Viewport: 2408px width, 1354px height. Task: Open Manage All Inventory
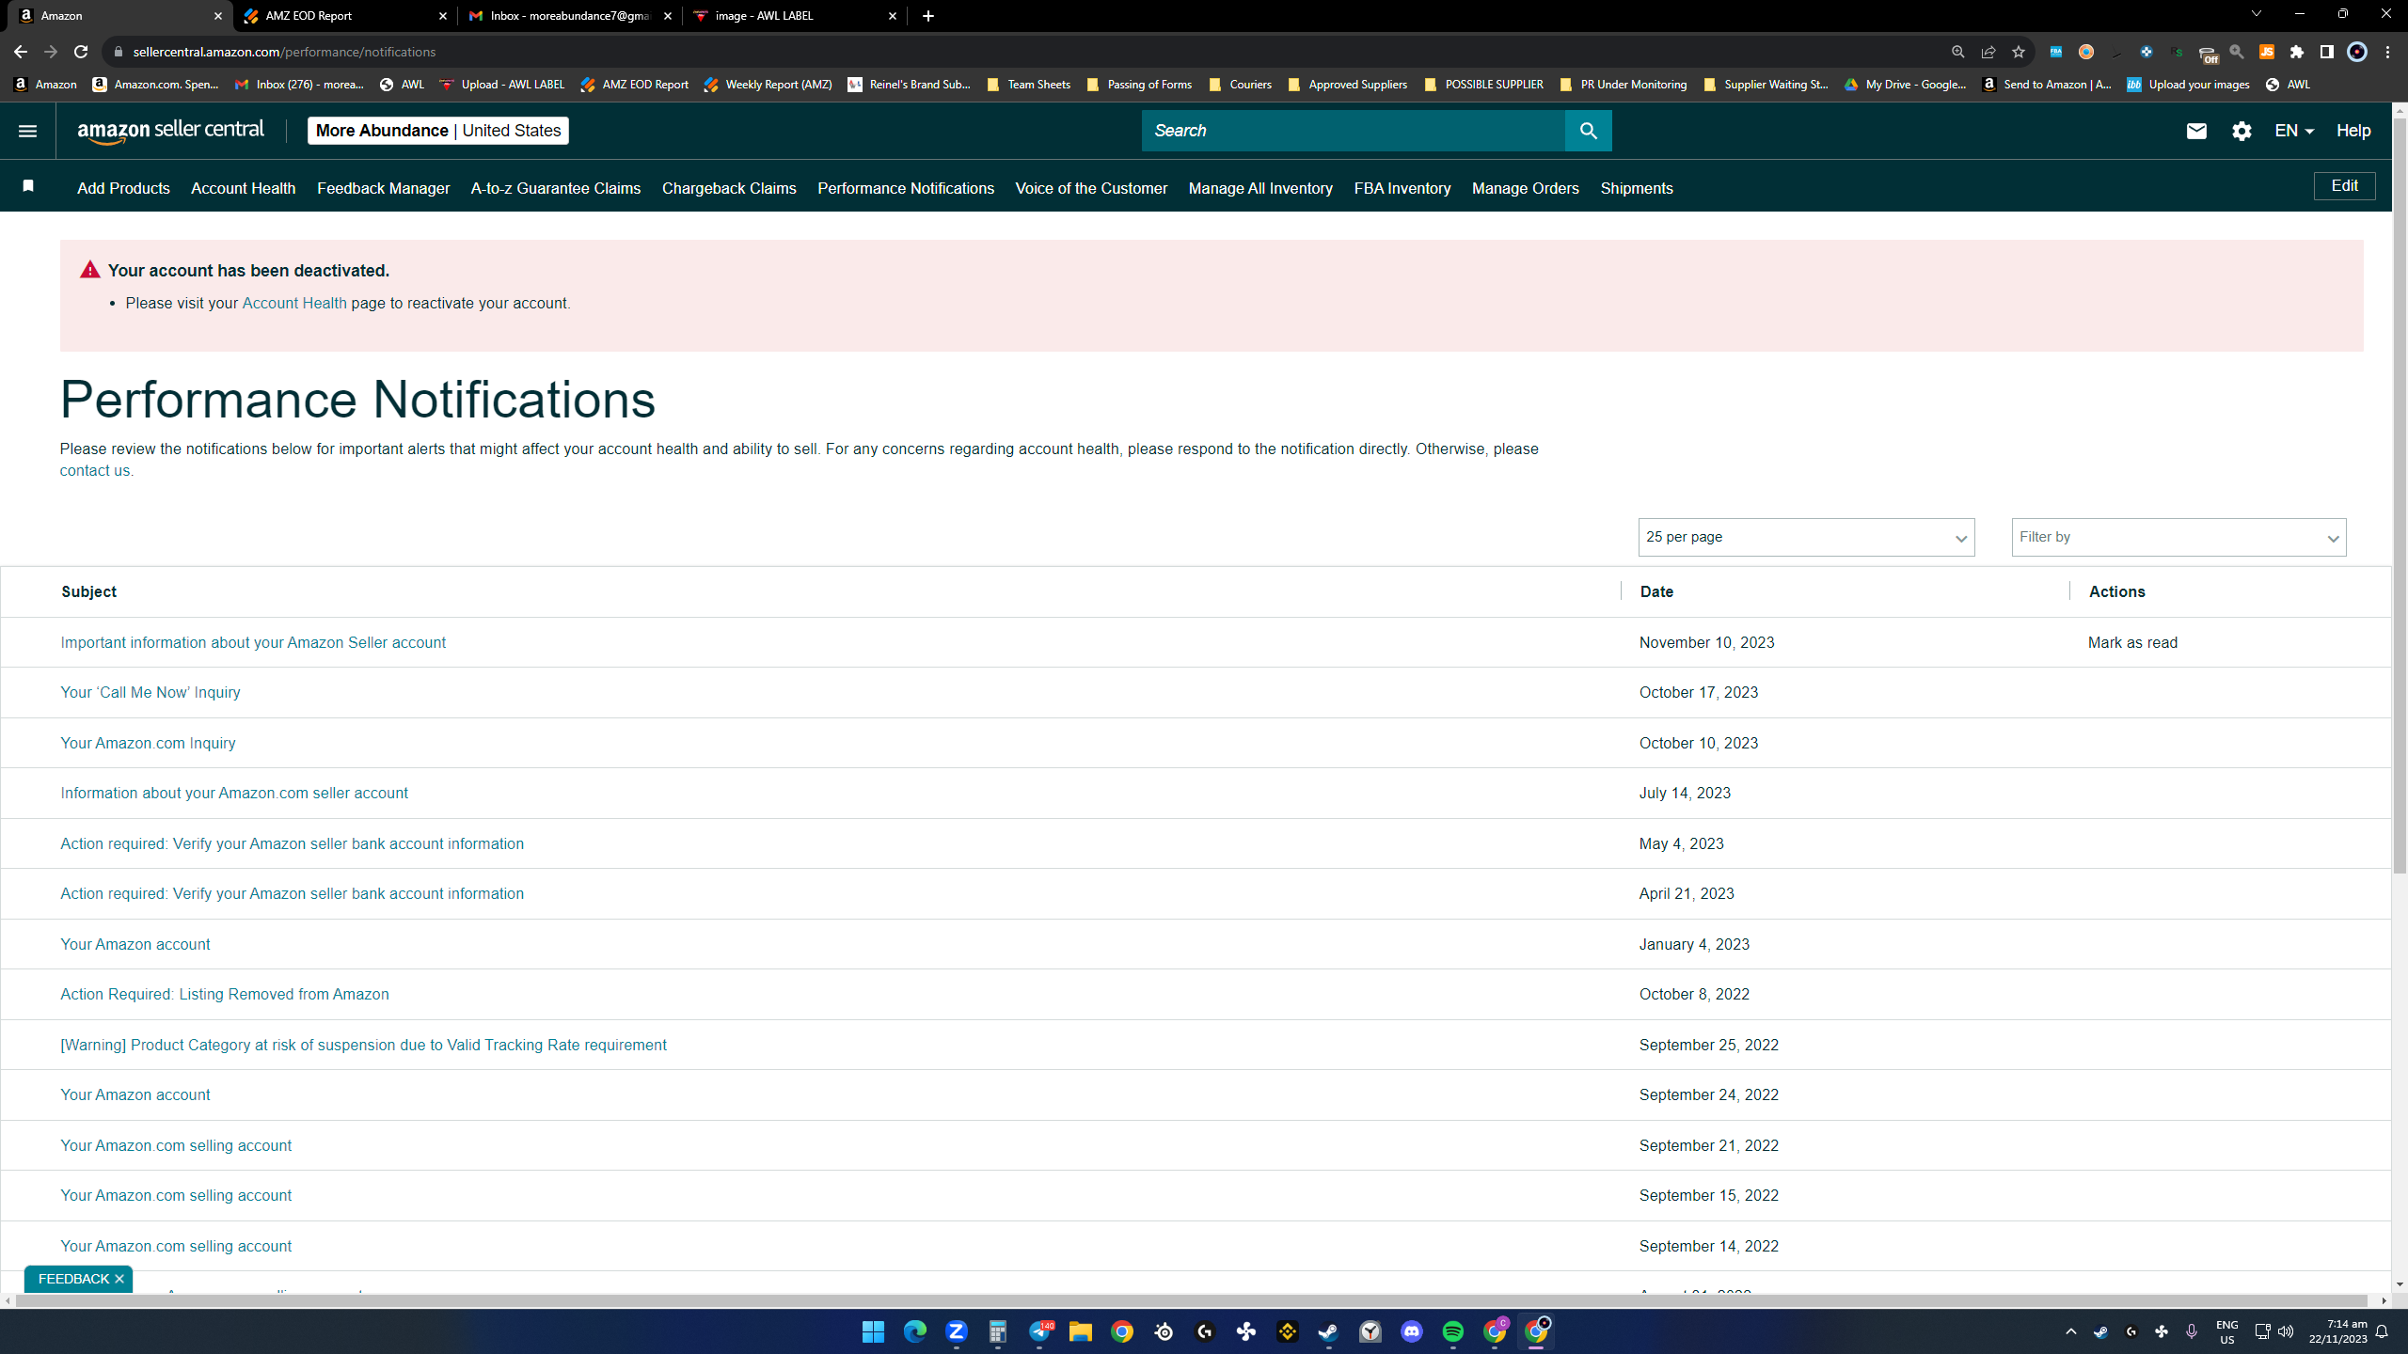1260,188
